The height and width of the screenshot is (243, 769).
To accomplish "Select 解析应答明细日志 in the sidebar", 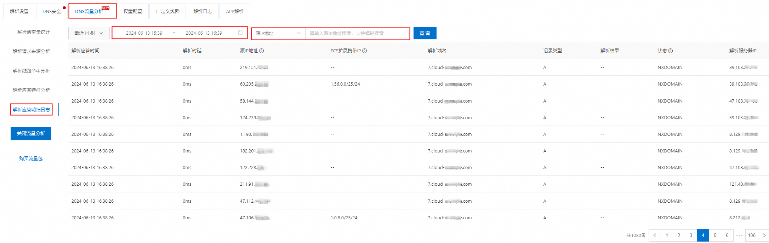I will click(31, 110).
